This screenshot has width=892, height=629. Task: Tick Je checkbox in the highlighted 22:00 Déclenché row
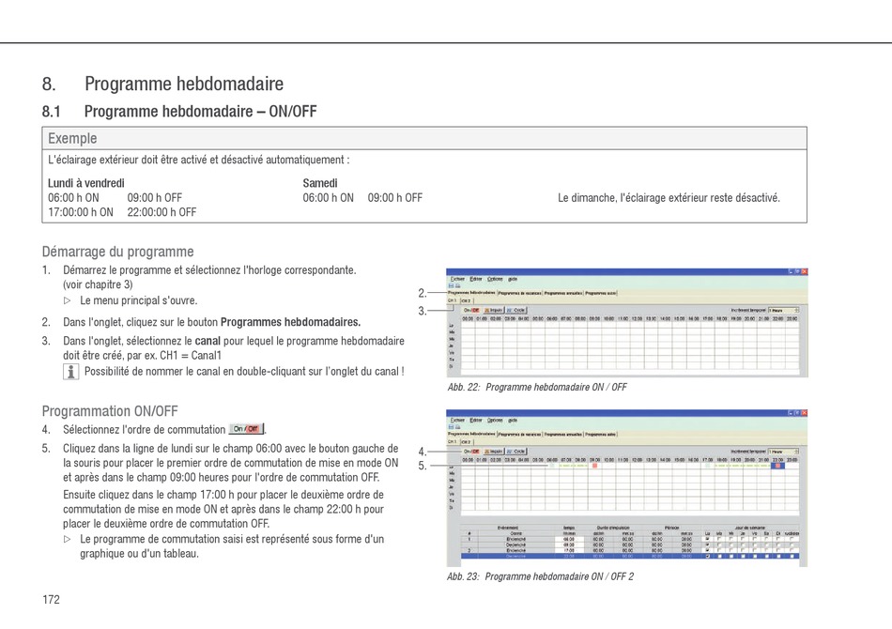(743, 556)
